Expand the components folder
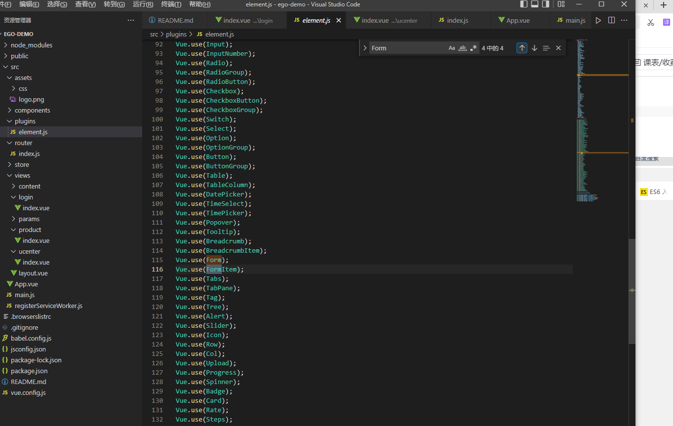The width and height of the screenshot is (673, 426). click(71, 110)
